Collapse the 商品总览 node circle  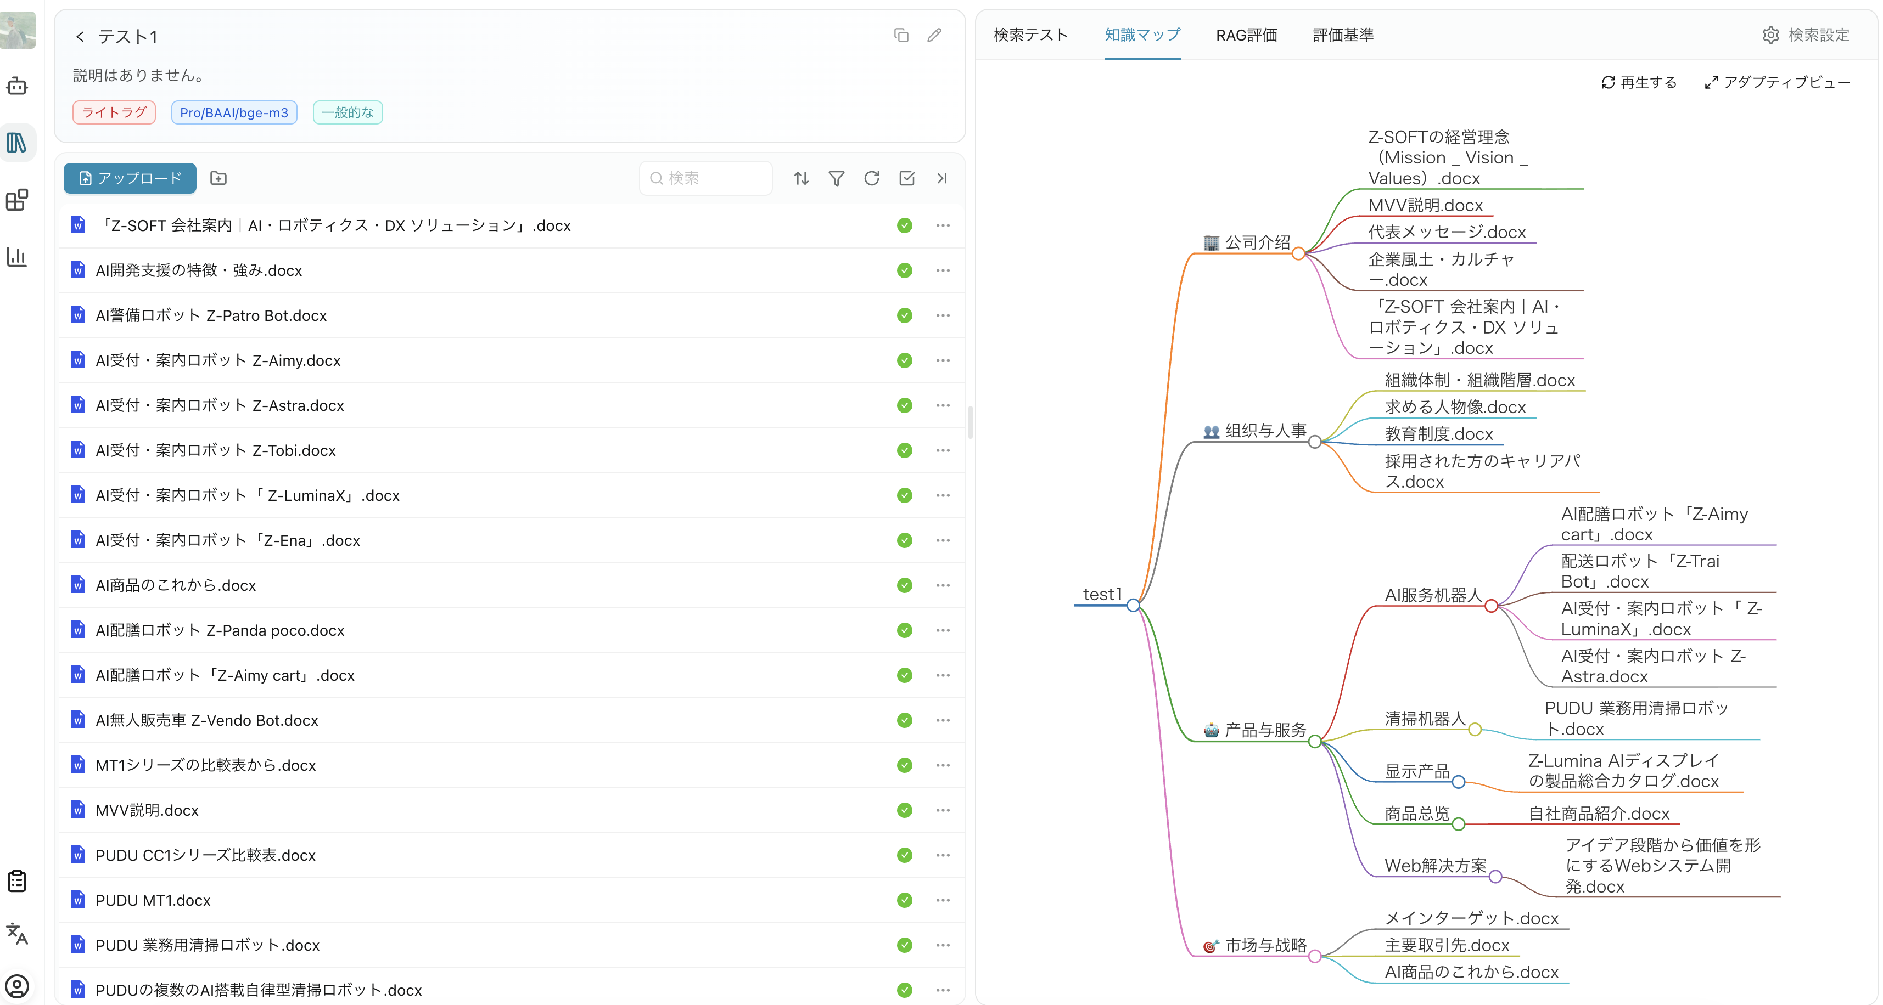click(x=1458, y=825)
